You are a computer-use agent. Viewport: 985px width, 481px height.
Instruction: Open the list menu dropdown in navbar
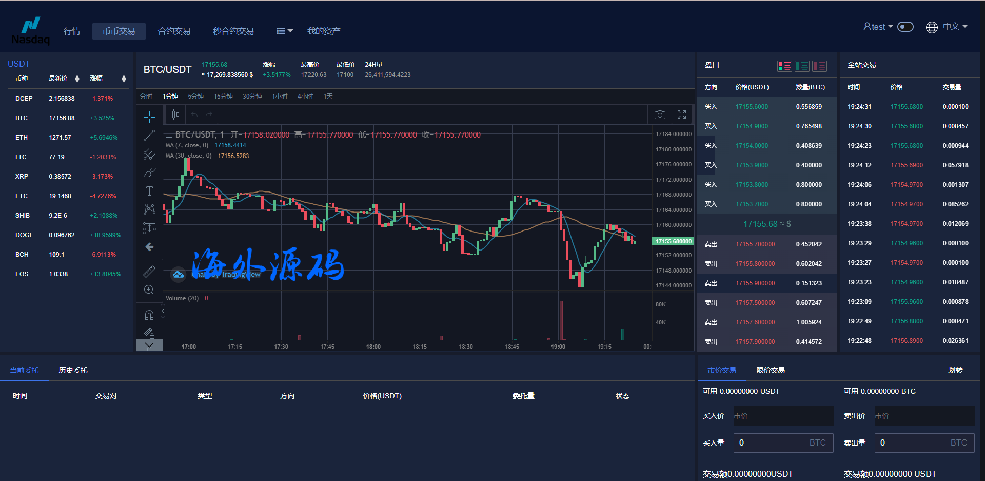(284, 31)
